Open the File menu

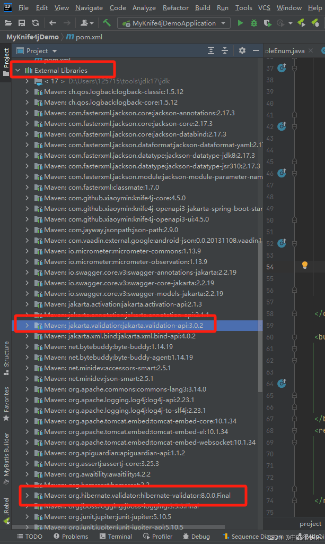point(23,7)
